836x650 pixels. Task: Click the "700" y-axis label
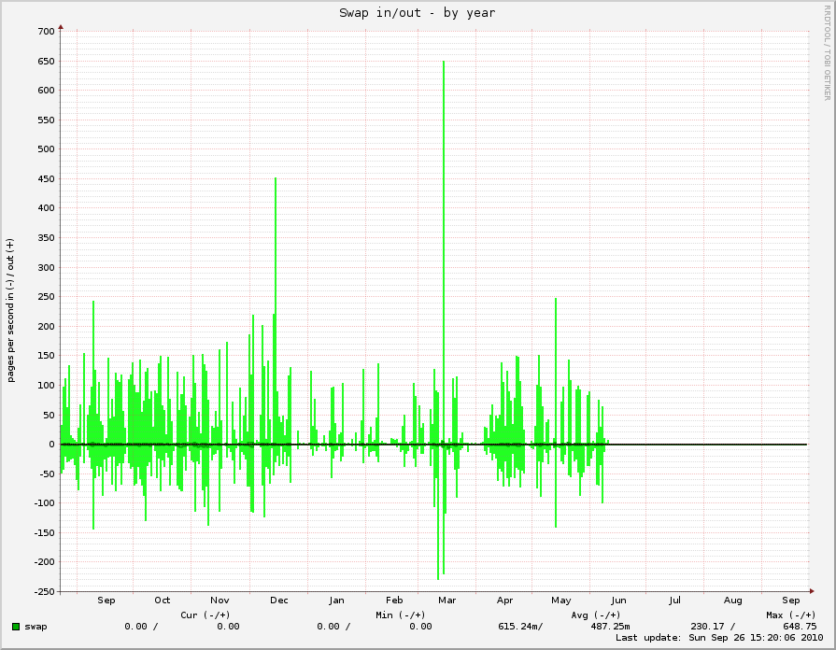click(x=47, y=32)
